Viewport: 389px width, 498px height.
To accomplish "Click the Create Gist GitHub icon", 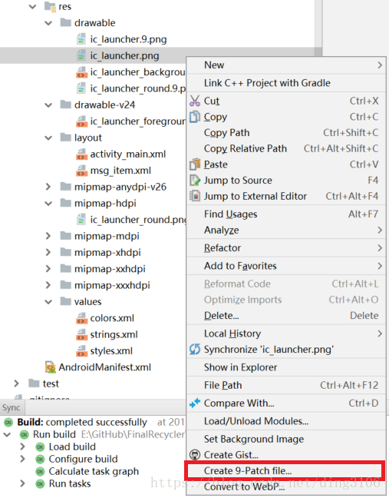I will point(195,455).
